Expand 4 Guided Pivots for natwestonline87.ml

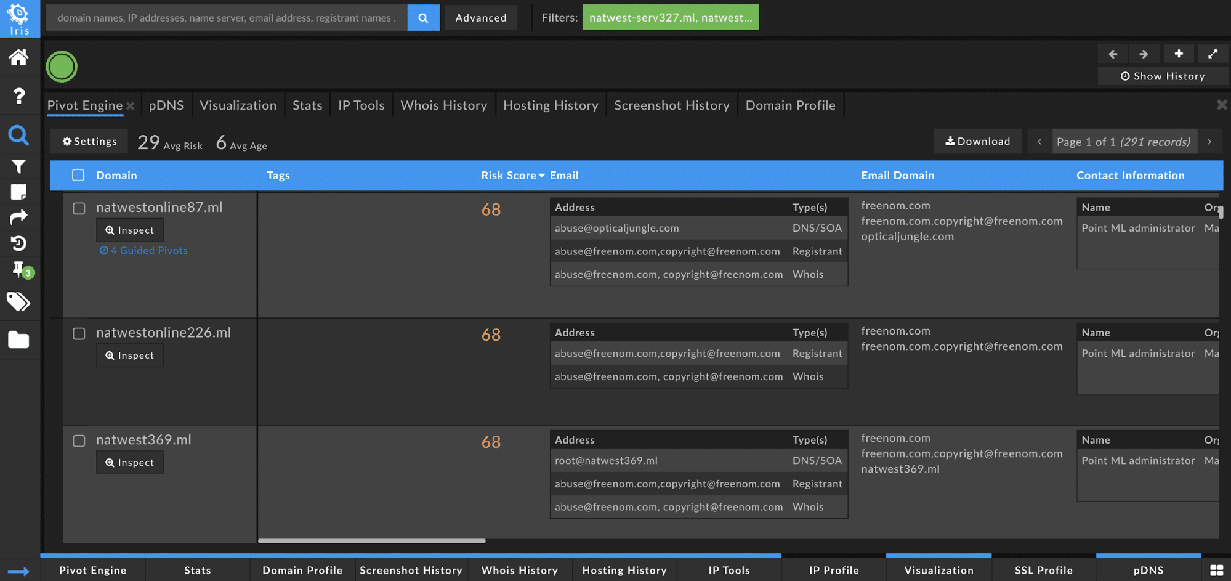coord(143,251)
